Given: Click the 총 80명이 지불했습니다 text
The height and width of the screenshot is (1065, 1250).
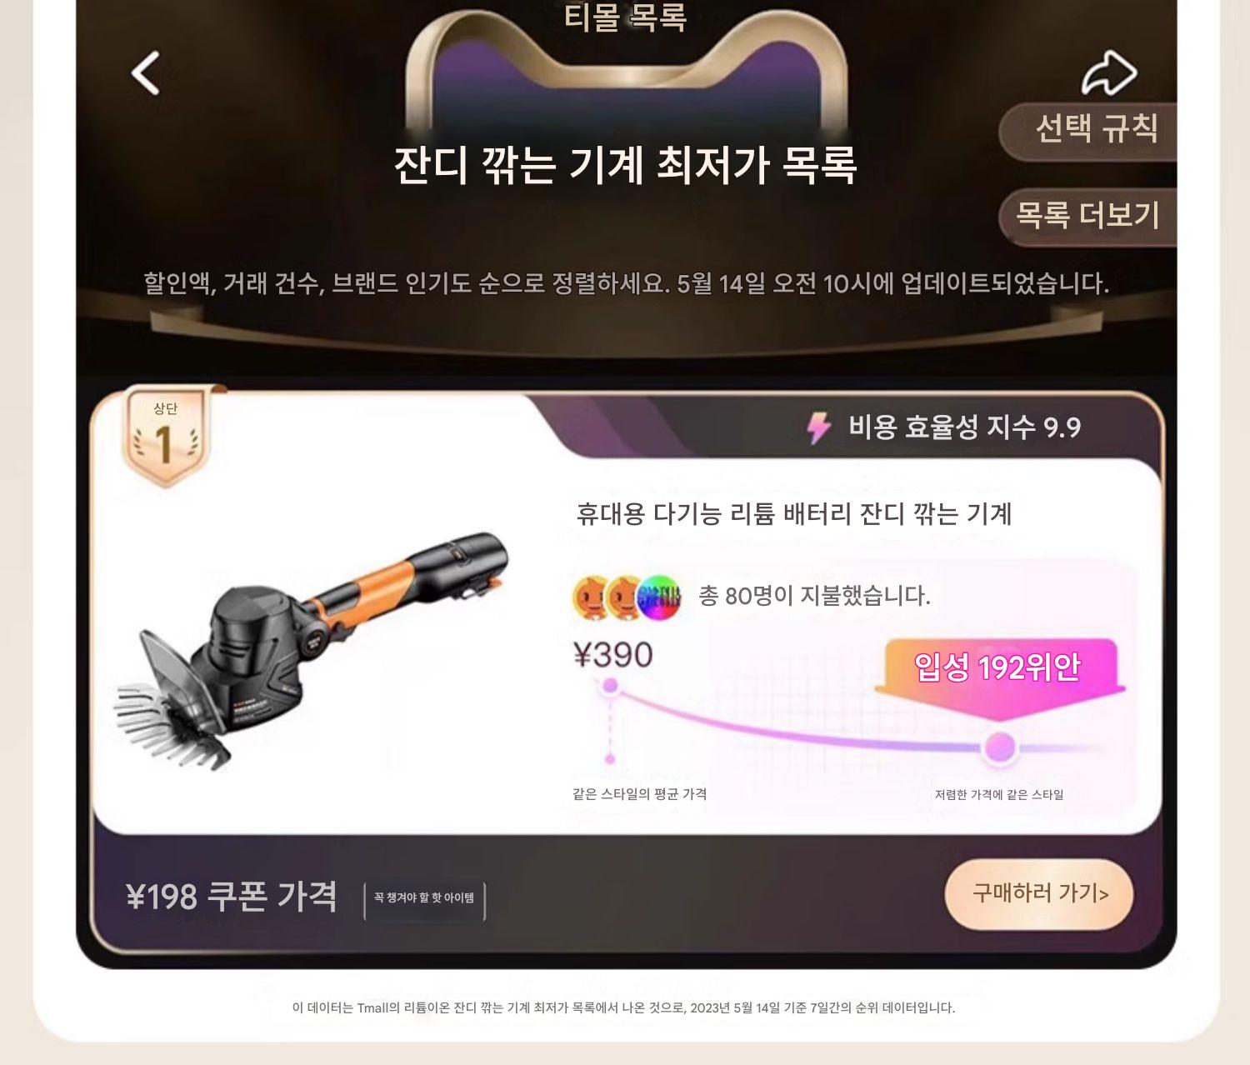Looking at the screenshot, I should (x=814, y=596).
